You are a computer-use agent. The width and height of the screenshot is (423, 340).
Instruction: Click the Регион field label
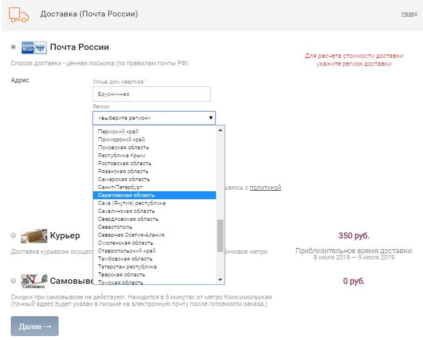(x=101, y=107)
